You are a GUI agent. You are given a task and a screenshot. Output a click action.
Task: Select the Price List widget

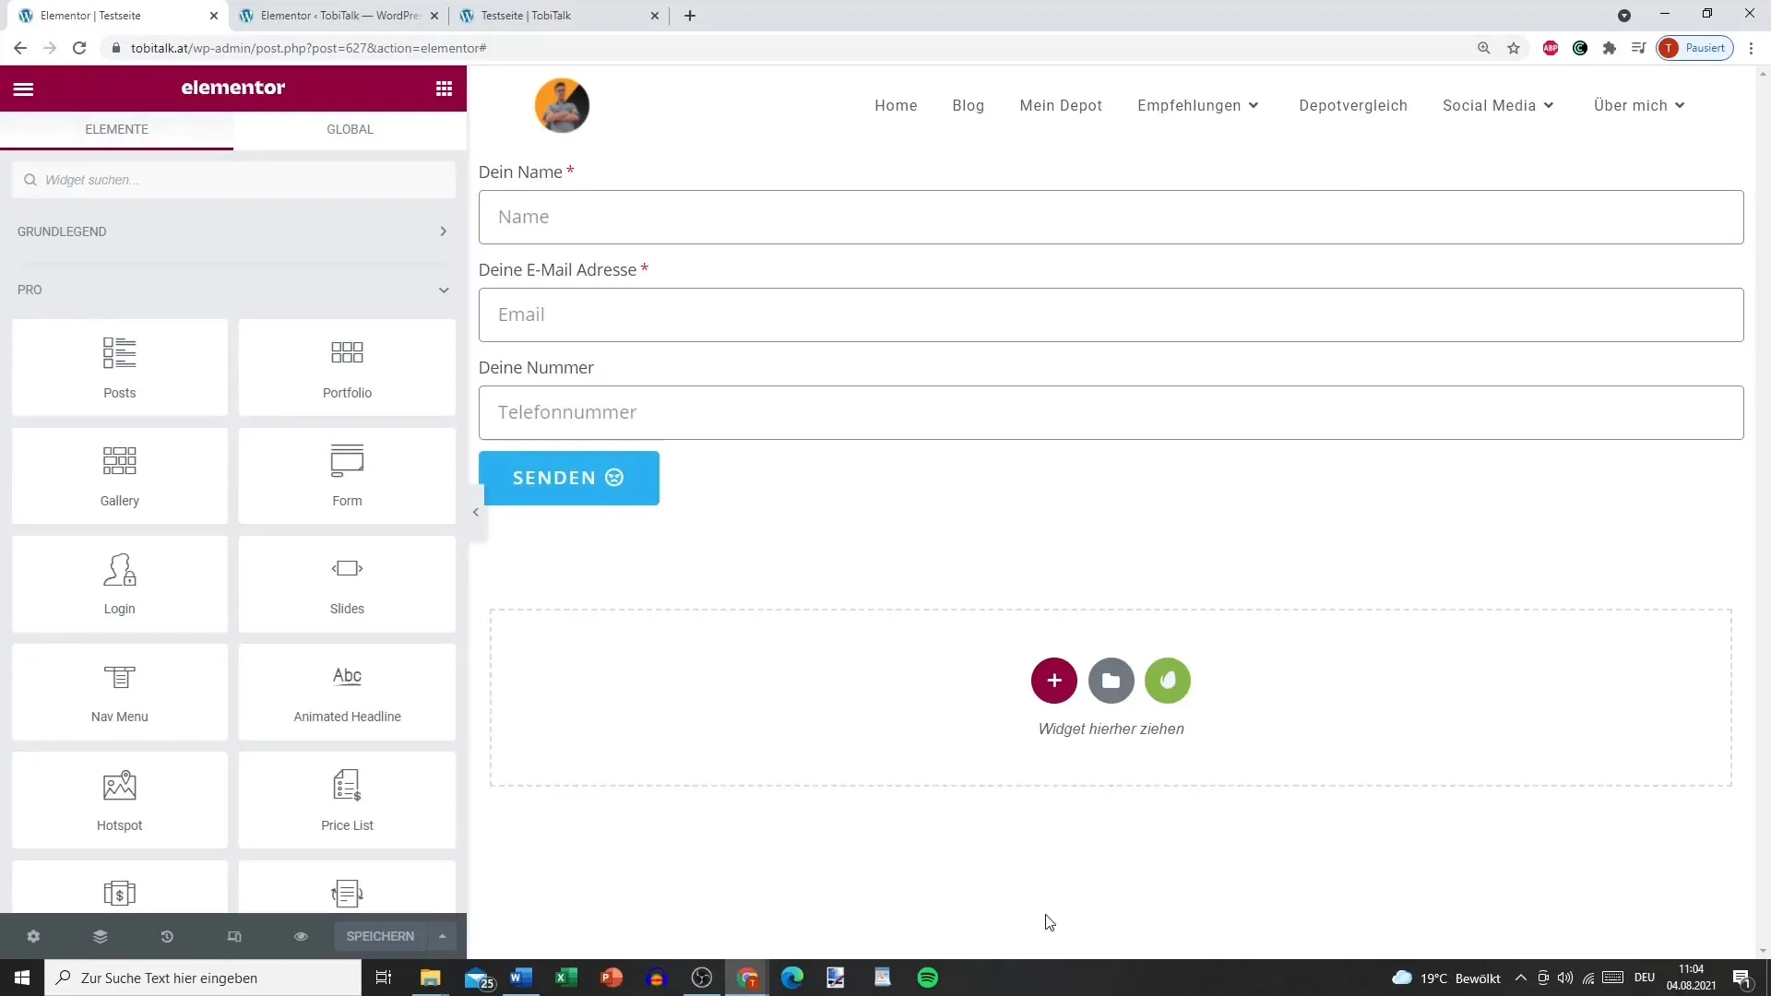[347, 800]
